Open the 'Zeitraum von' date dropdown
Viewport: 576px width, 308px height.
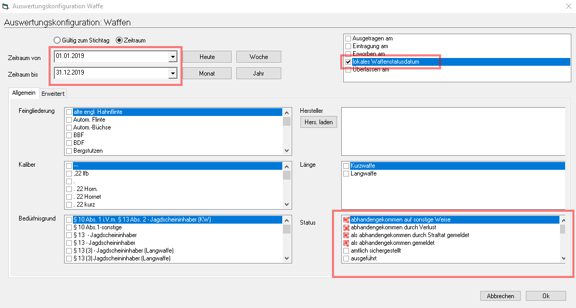[173, 57]
